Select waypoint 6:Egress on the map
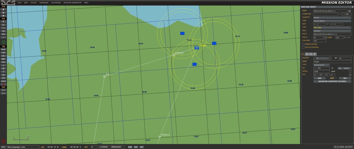The width and height of the screenshot is (354, 149). point(160,137)
